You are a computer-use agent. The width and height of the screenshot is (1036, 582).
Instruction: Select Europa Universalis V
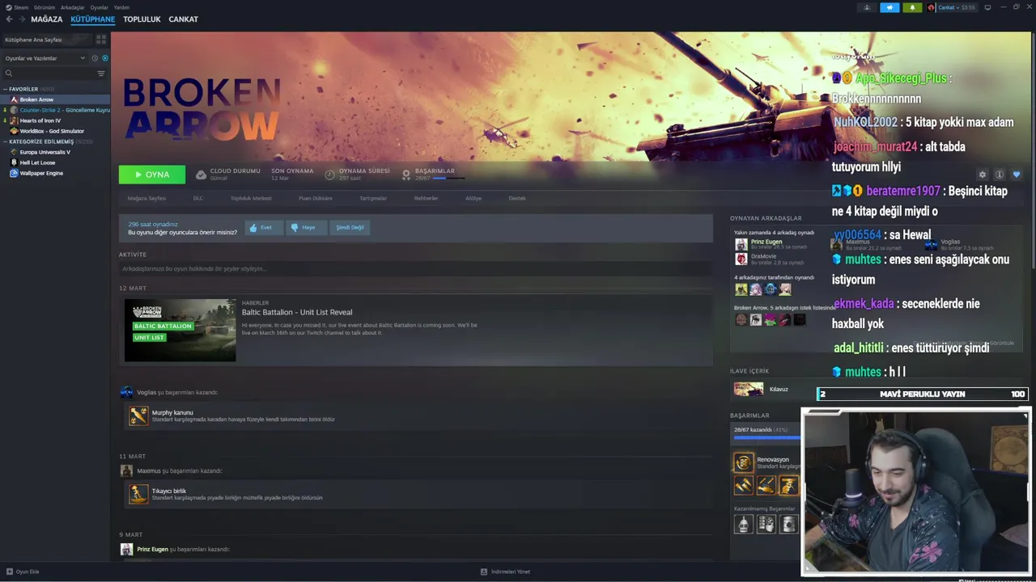pyautogui.click(x=55, y=152)
